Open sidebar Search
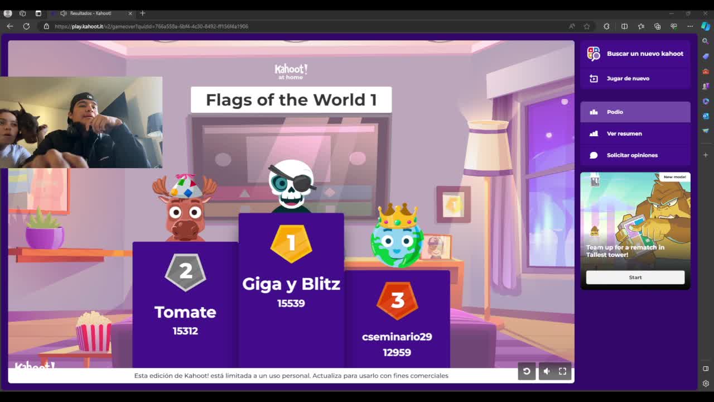The height and width of the screenshot is (402, 714). (x=706, y=41)
